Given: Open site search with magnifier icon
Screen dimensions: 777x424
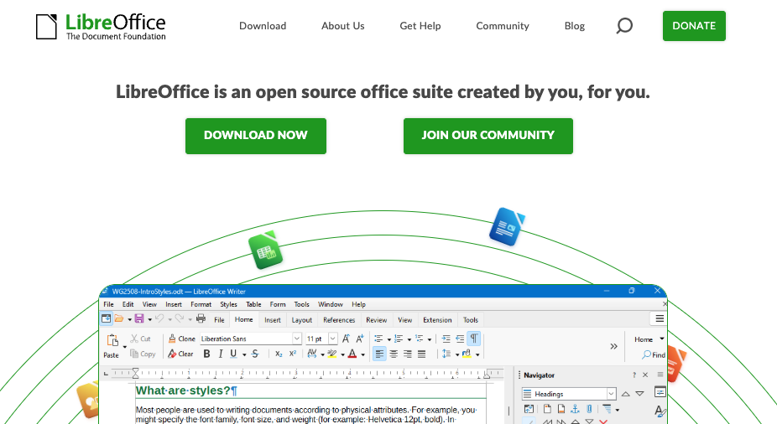Looking at the screenshot, I should coord(624,26).
